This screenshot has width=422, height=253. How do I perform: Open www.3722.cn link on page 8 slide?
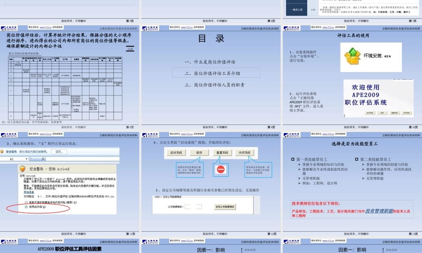click(45, 27)
